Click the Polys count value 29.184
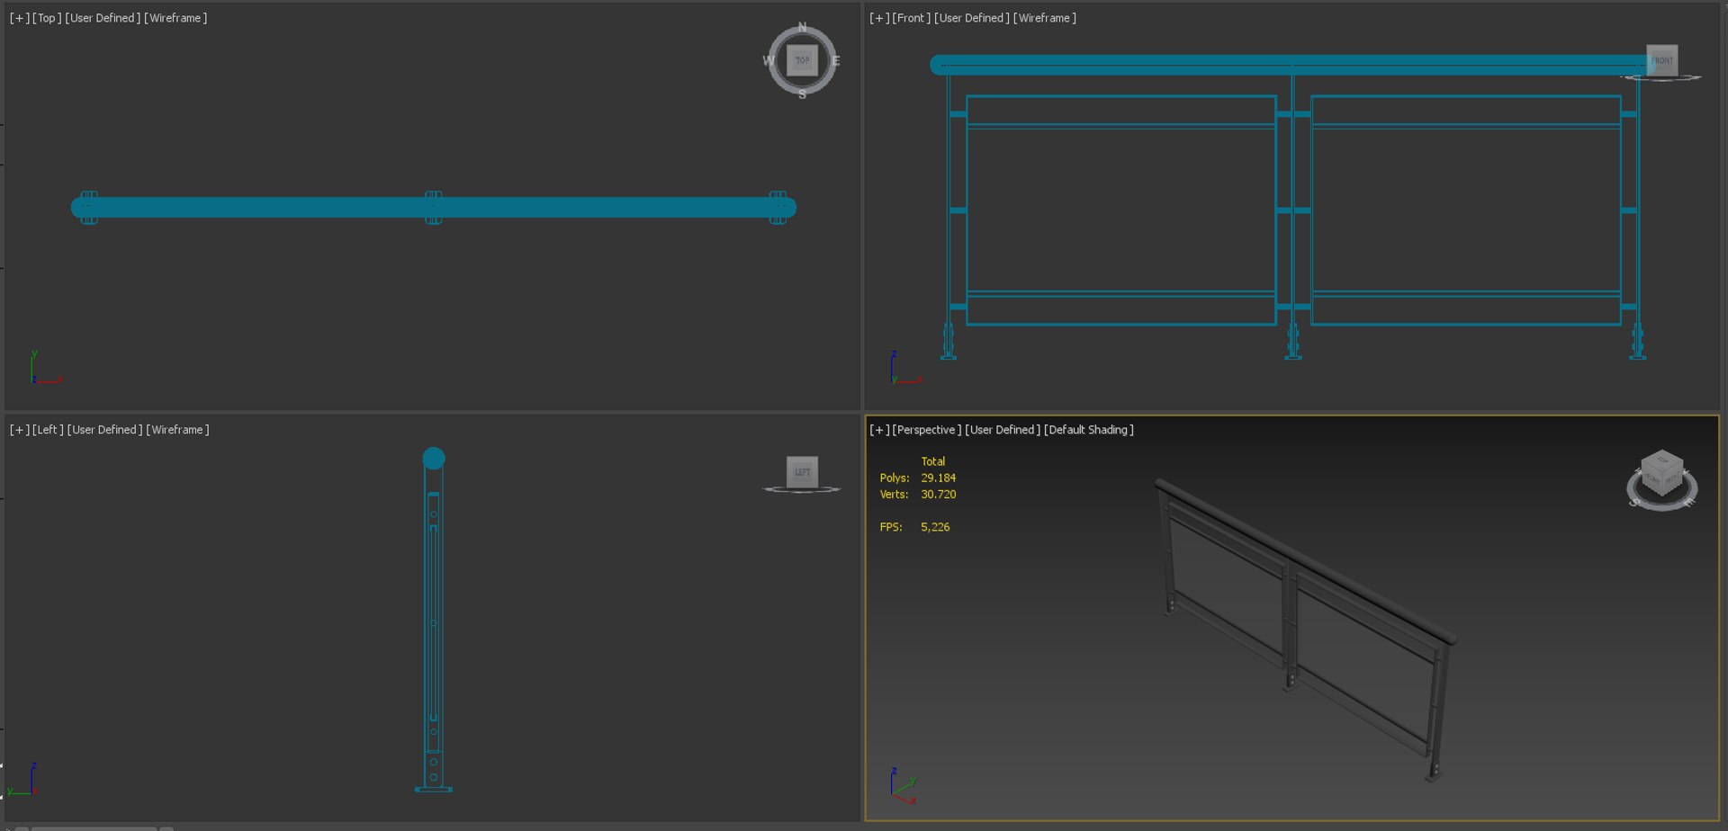Image resolution: width=1728 pixels, height=831 pixels. tap(938, 478)
